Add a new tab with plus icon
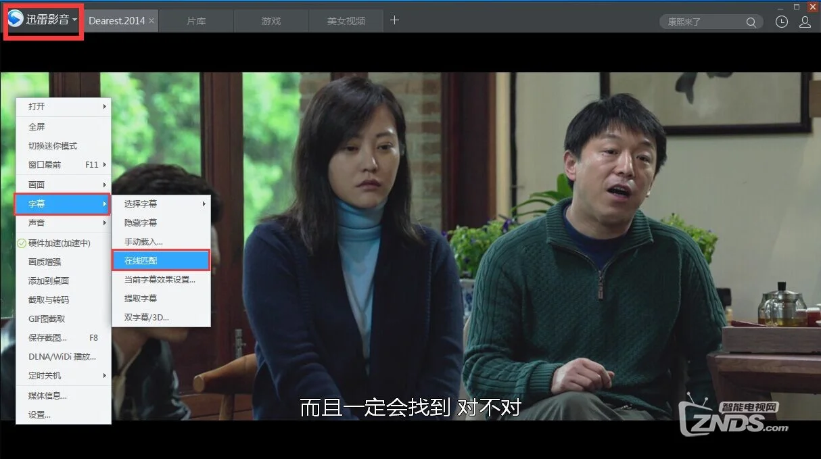Screen dimensions: 821x459 395,20
